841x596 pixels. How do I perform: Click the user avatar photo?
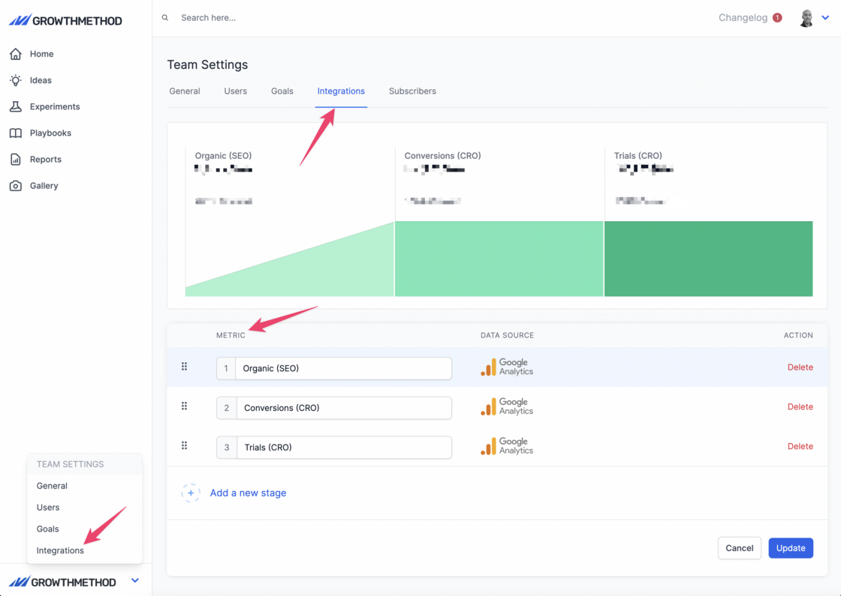[806, 18]
